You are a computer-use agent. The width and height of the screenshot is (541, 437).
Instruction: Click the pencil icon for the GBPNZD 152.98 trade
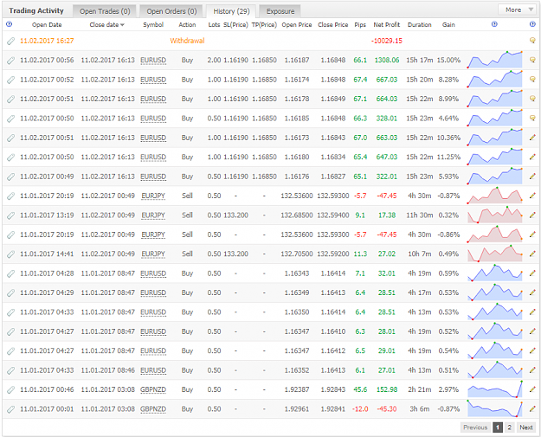pos(532,389)
